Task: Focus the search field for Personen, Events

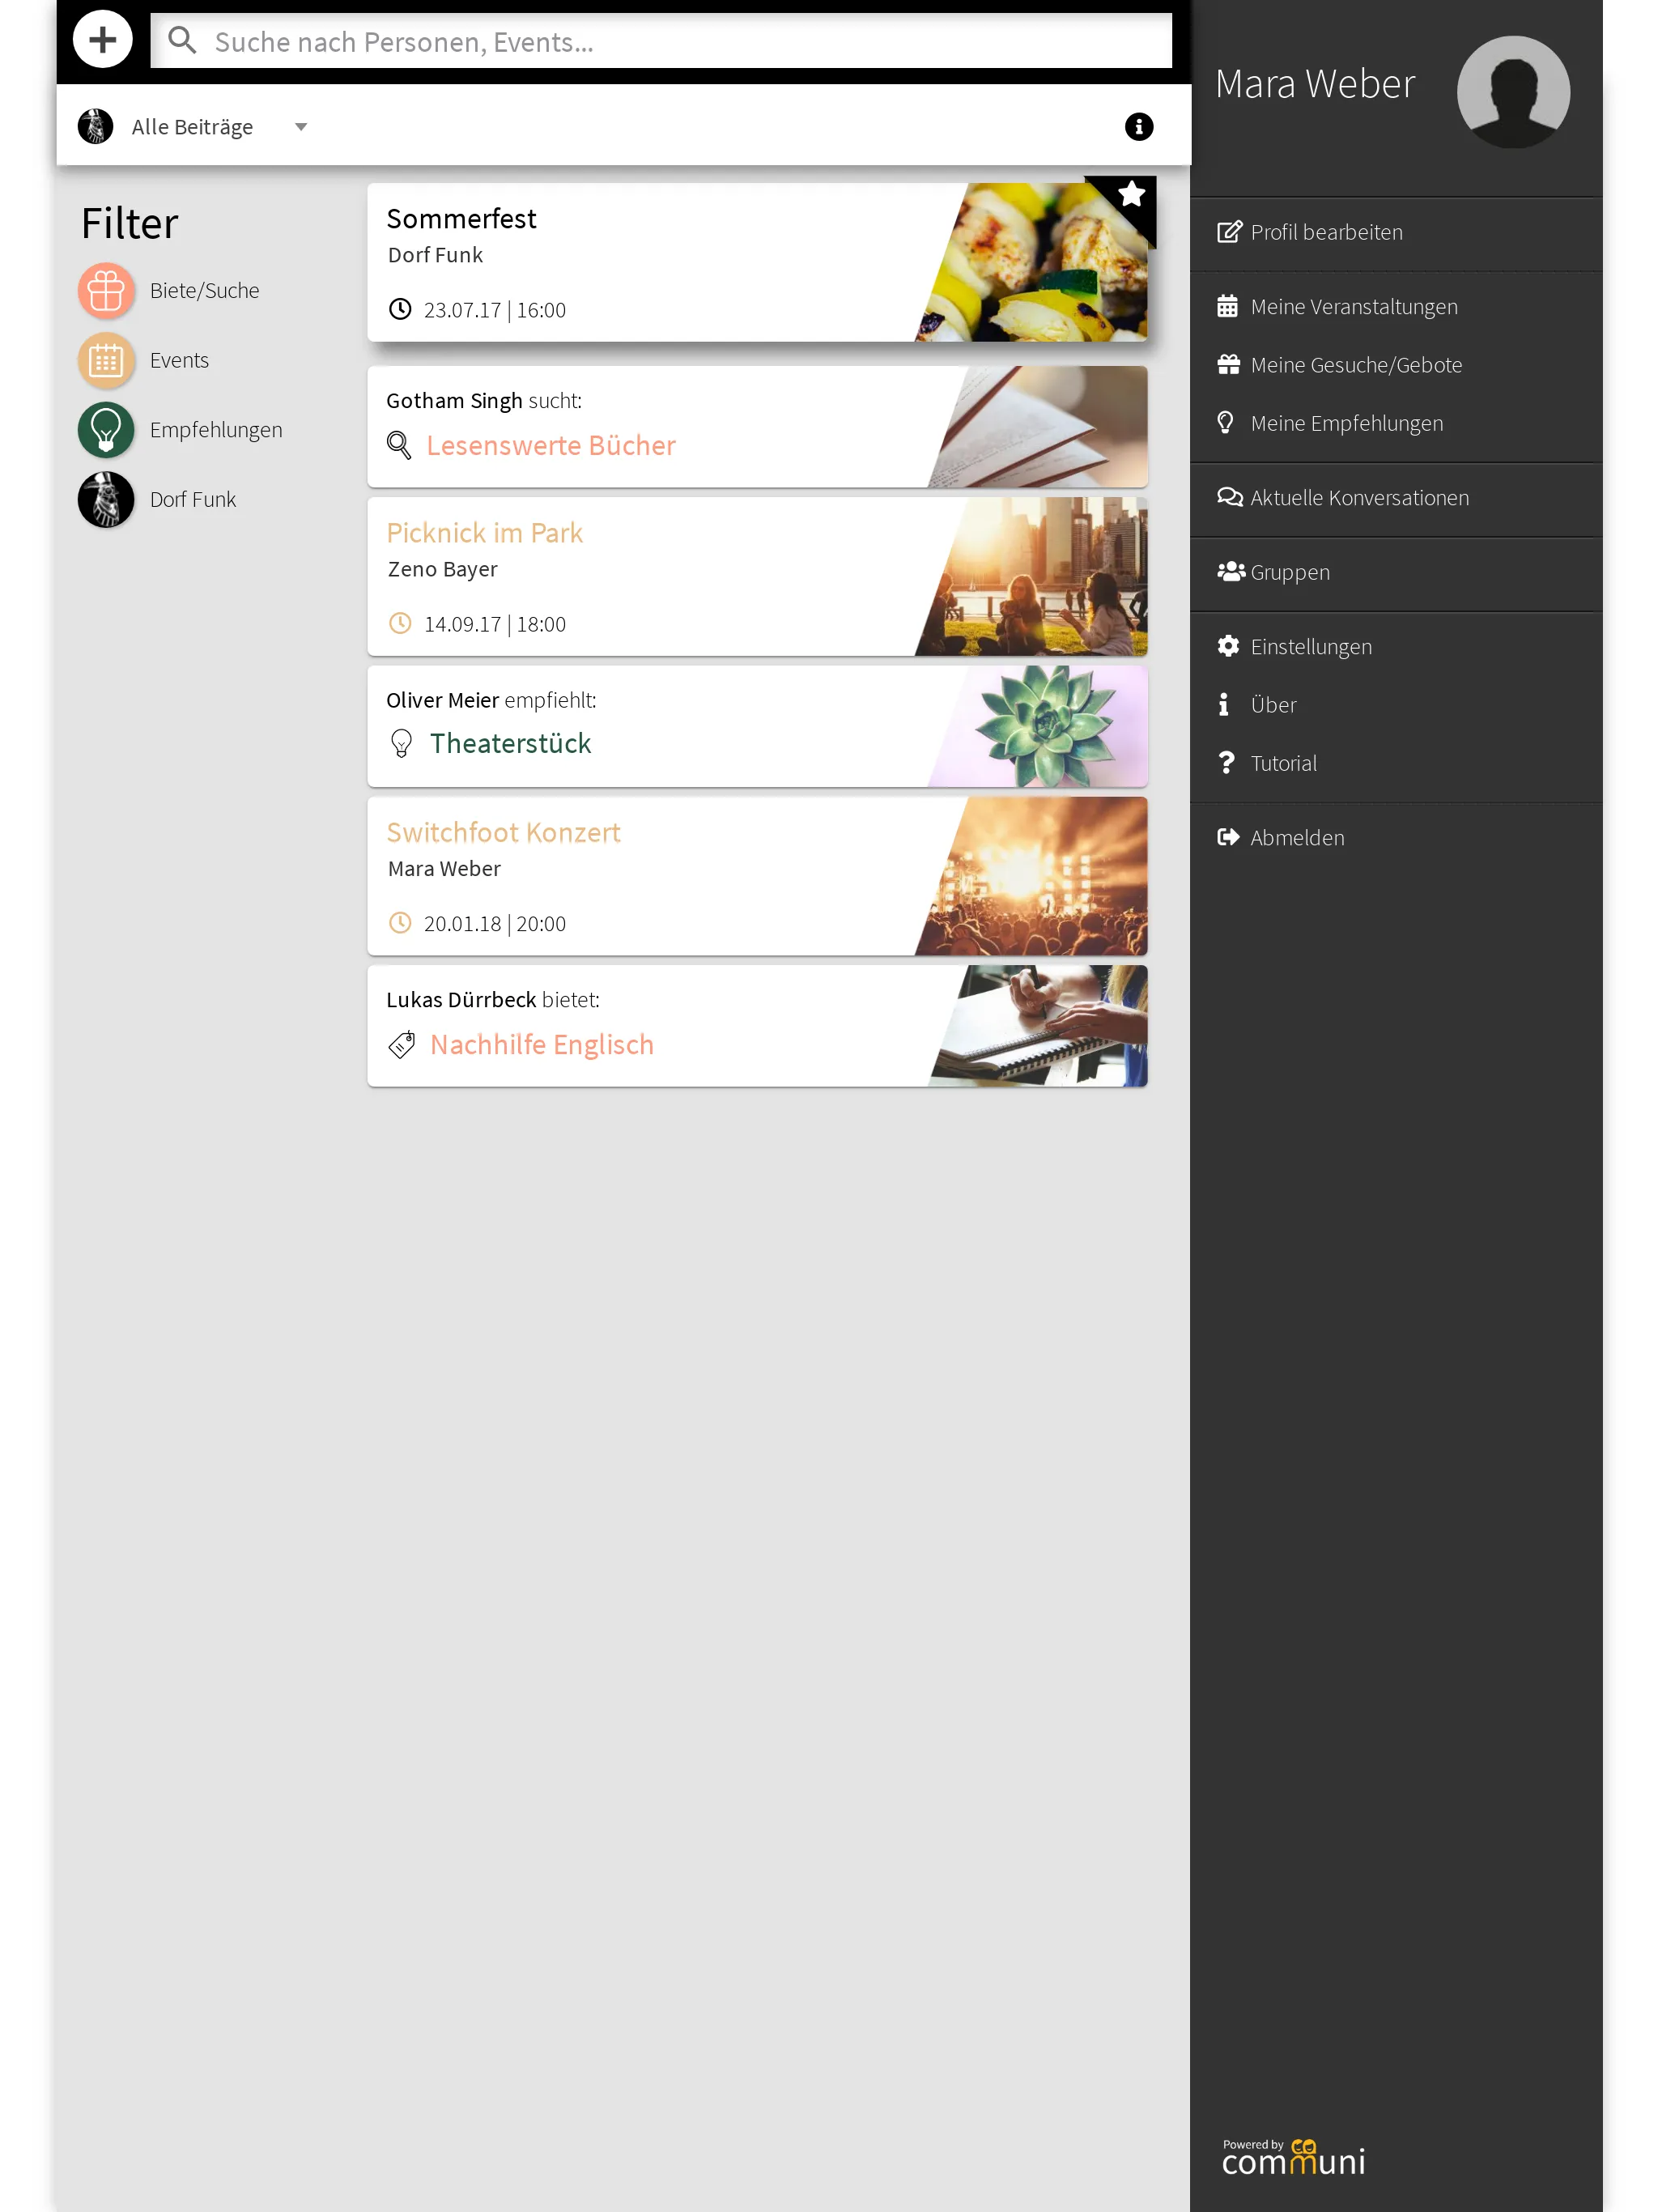Action: [x=661, y=41]
